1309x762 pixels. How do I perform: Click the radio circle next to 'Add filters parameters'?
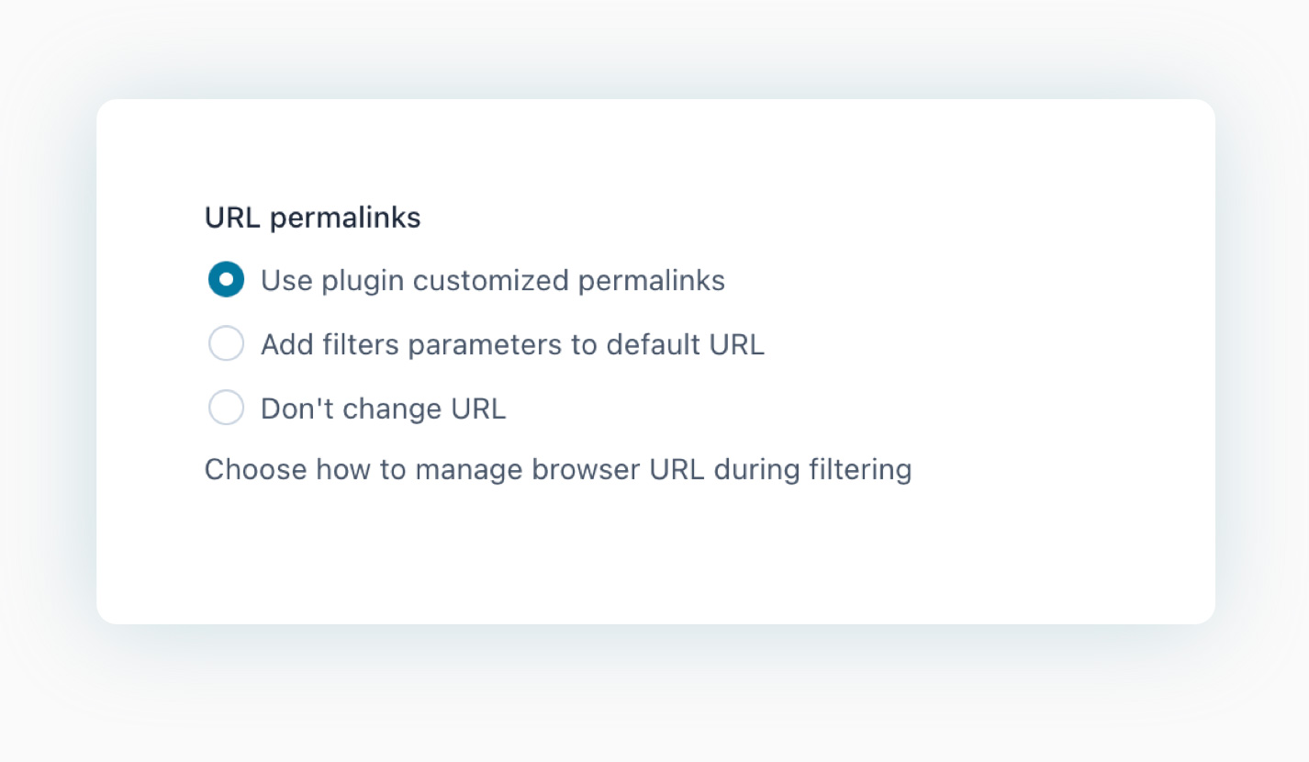tap(226, 344)
